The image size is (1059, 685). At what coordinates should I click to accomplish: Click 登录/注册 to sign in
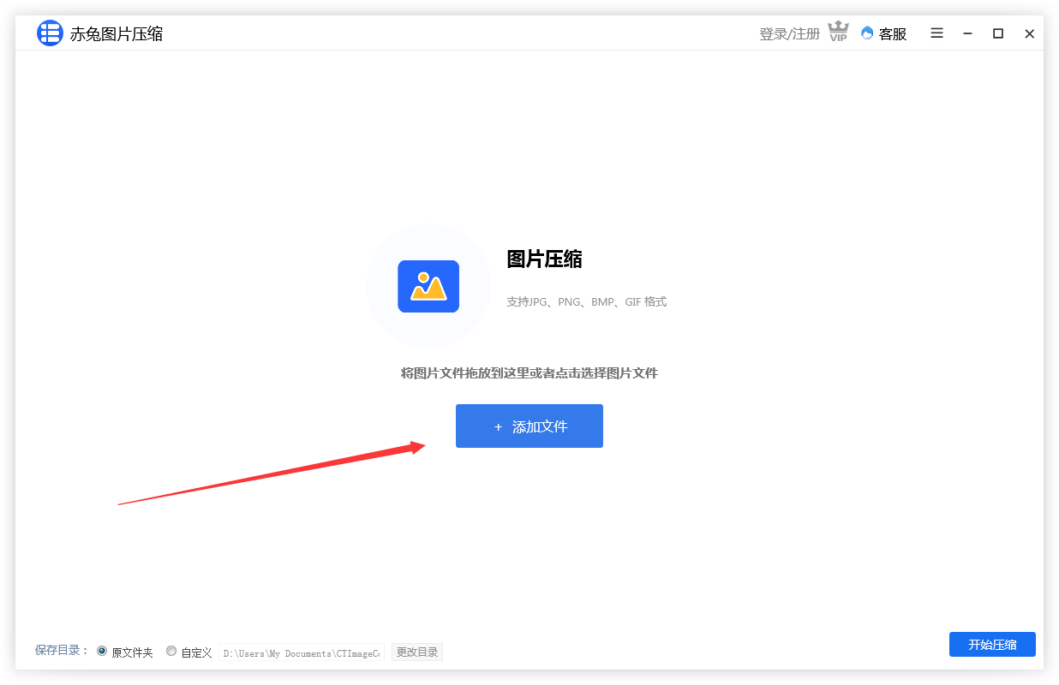click(789, 33)
